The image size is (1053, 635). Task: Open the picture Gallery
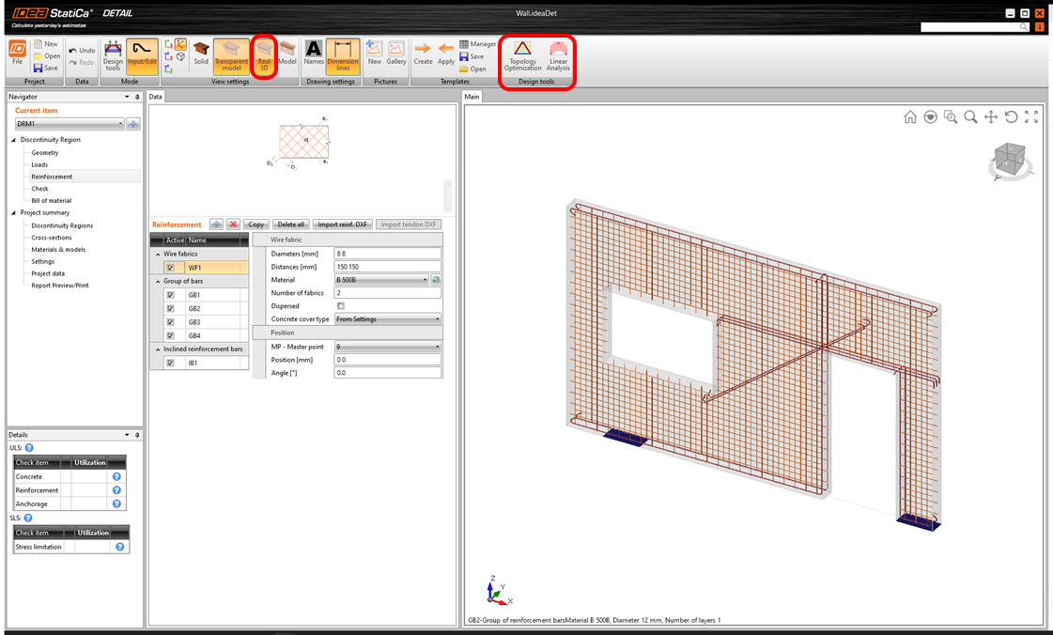coord(396,53)
